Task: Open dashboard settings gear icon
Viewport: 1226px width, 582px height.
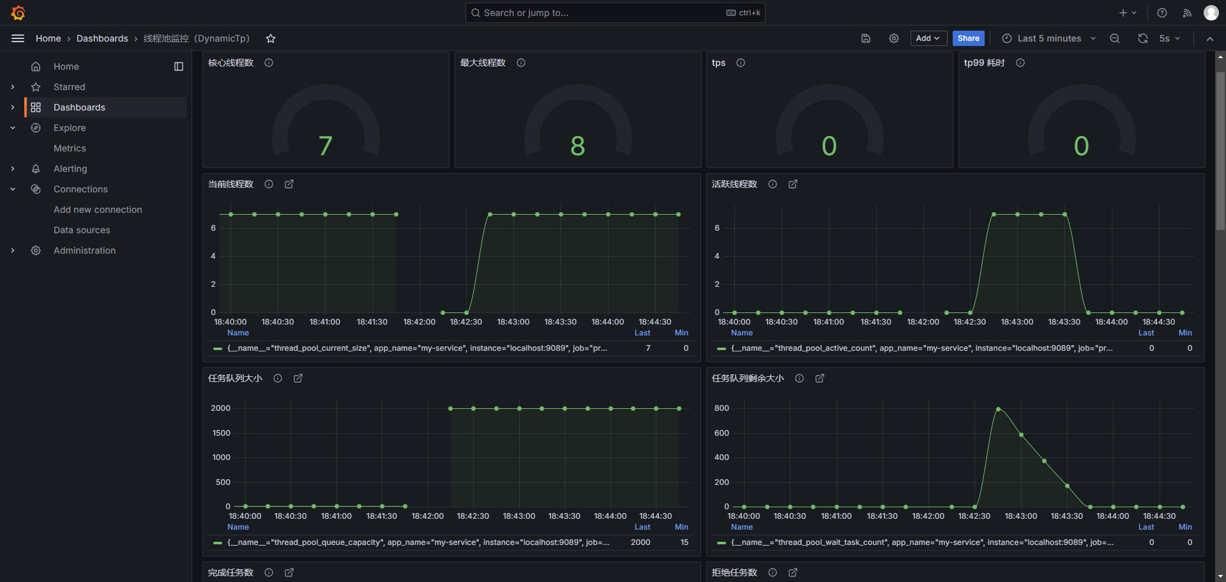Action: [x=894, y=38]
